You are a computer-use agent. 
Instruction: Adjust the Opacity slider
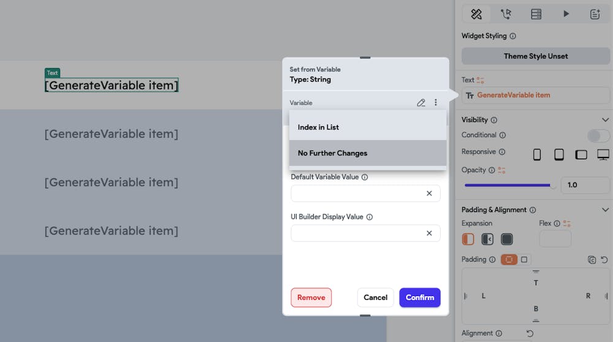[x=509, y=185]
